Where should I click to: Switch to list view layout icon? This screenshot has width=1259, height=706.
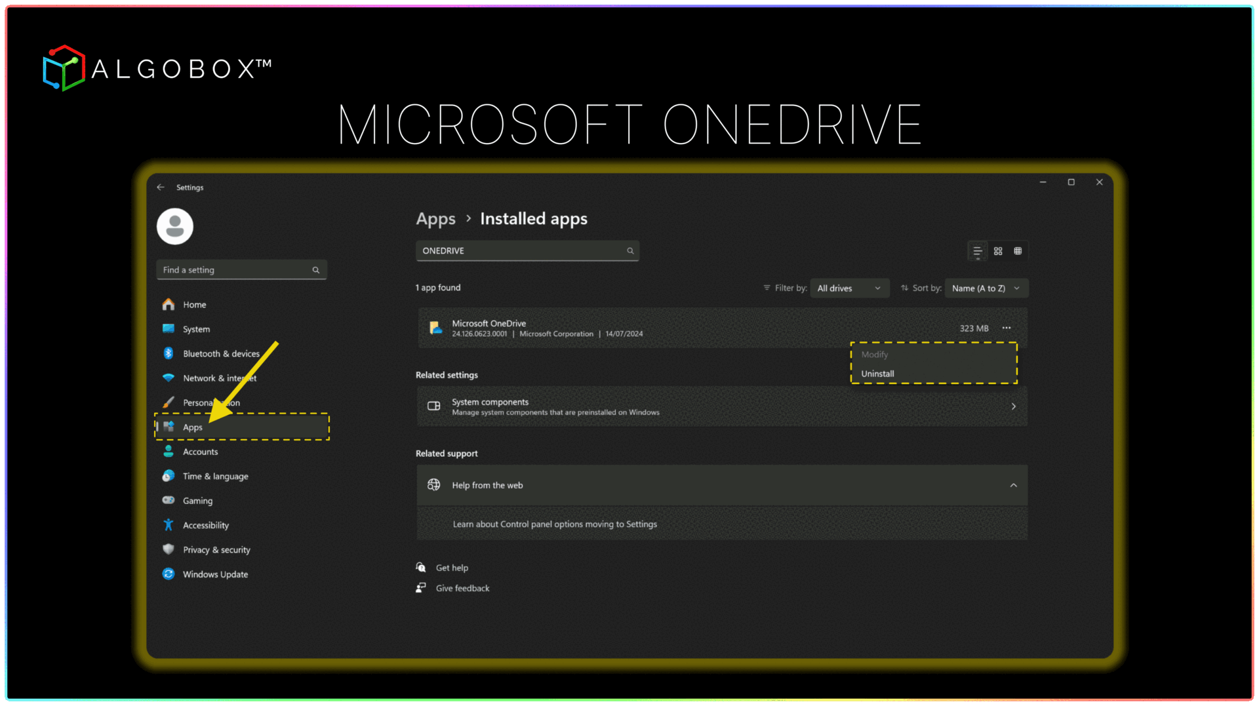pyautogui.click(x=978, y=251)
